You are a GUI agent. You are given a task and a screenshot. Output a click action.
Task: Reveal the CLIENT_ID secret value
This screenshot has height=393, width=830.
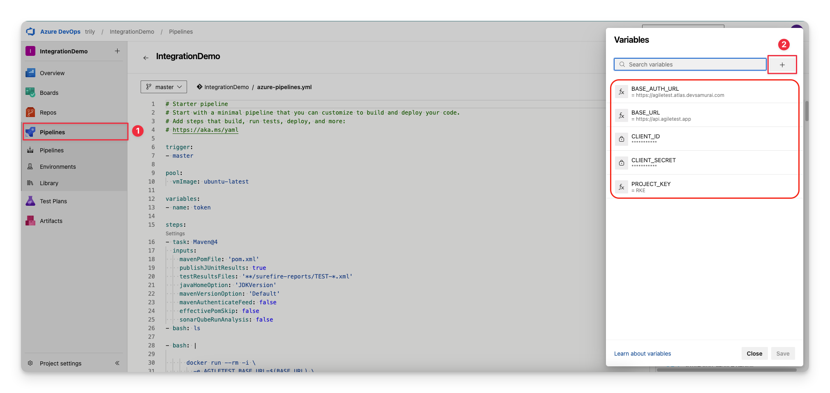coord(622,139)
